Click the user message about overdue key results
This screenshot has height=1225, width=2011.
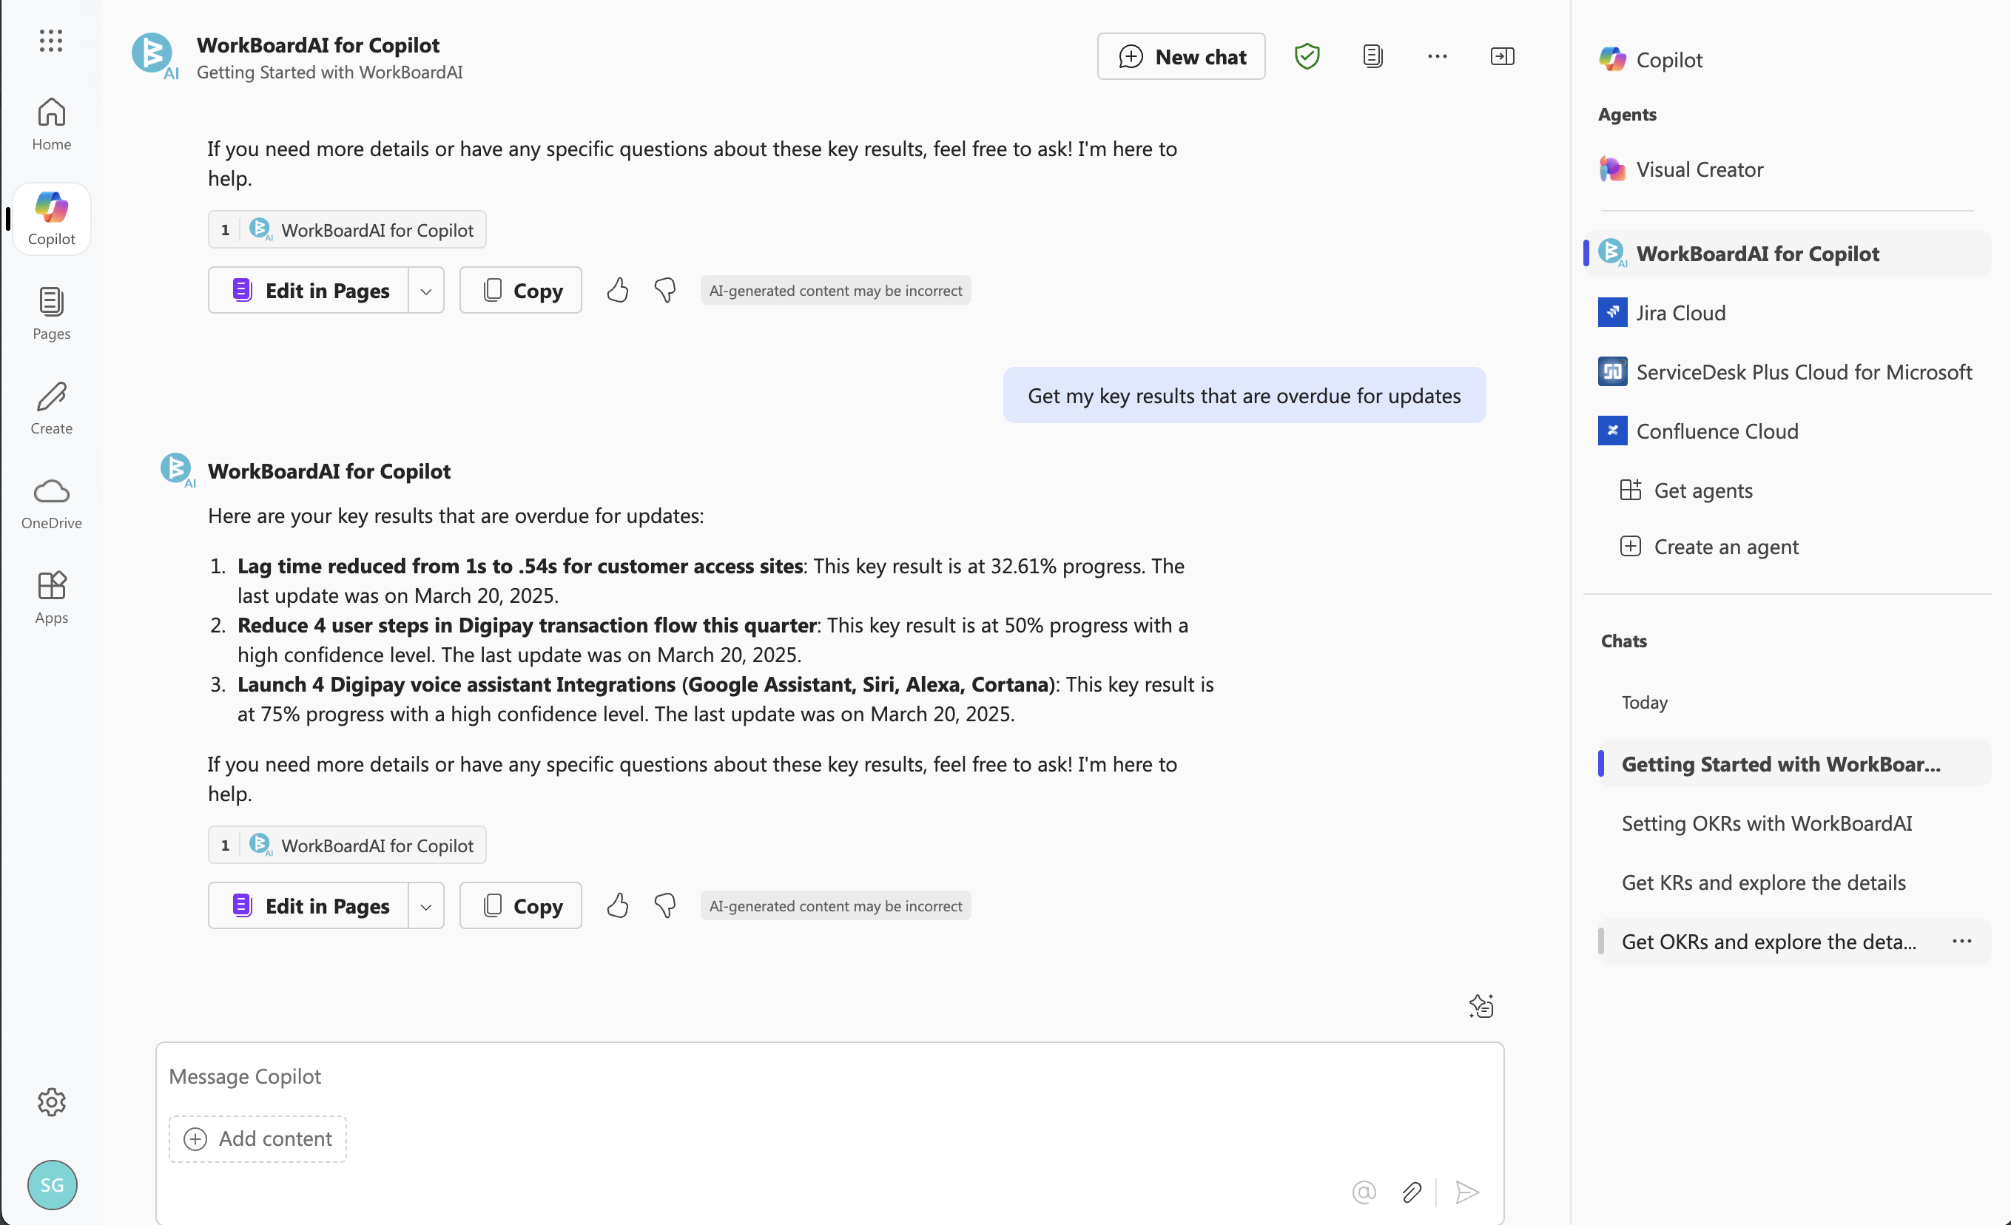pyautogui.click(x=1244, y=395)
